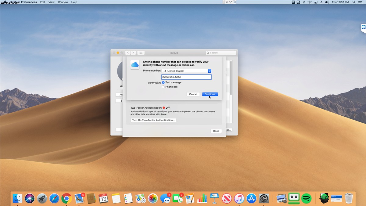The image size is (366, 206).
Task: Open Launchpad rocket icon in Dock
Action: coord(42,198)
